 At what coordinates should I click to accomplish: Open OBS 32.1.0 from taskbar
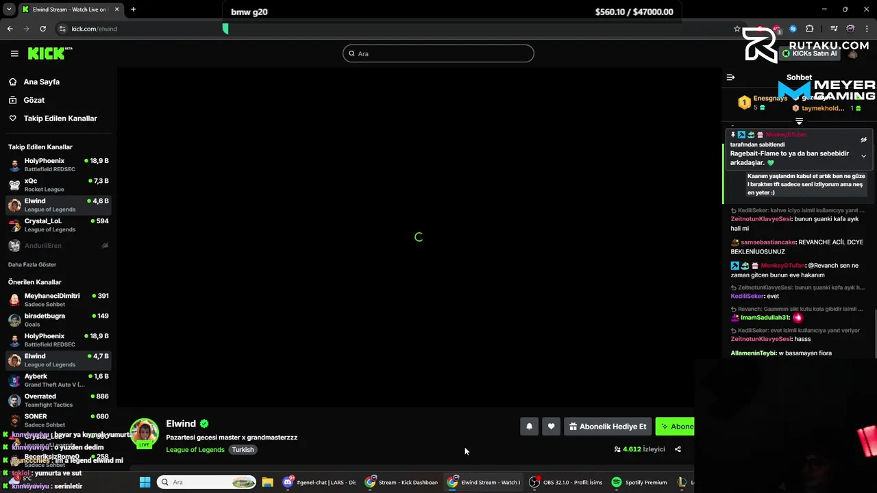pyautogui.click(x=566, y=482)
